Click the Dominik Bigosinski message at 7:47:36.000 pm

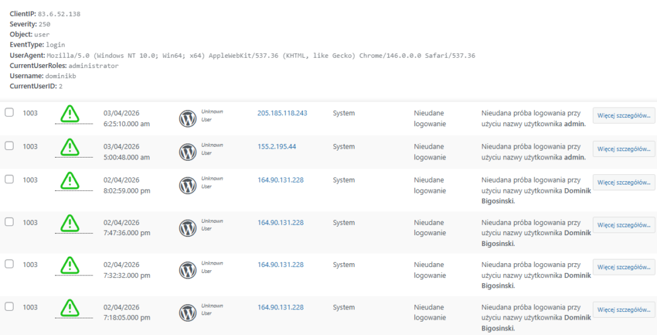(x=536, y=233)
